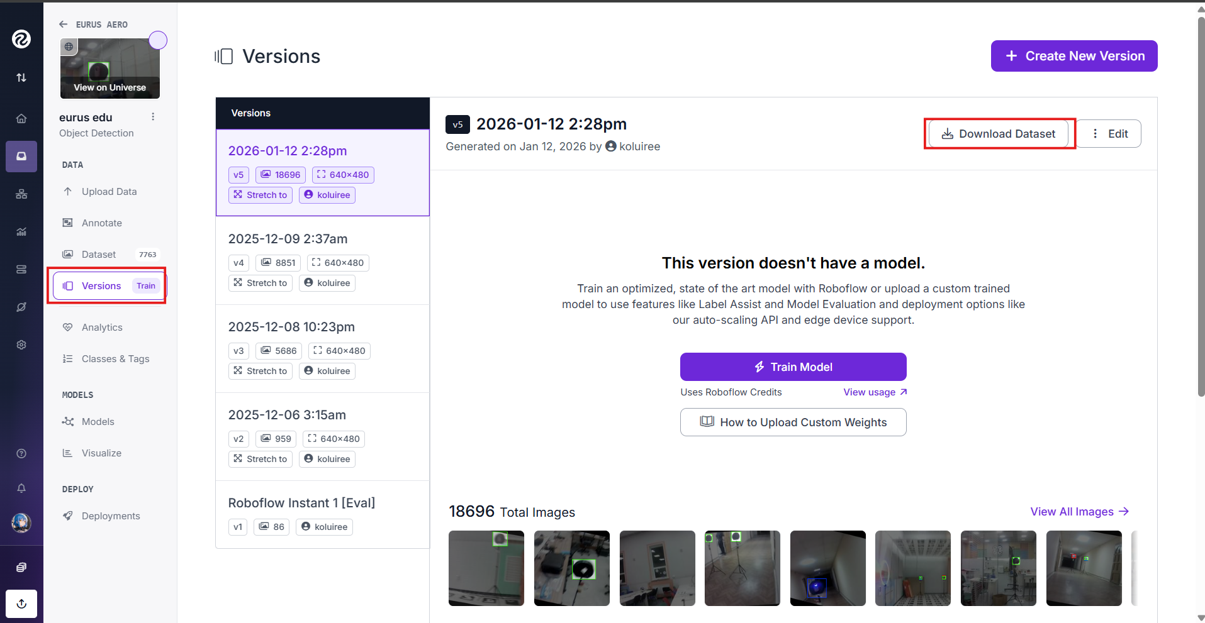This screenshot has height=623, width=1205.
Task: Click the Train Model button
Action: click(793, 367)
